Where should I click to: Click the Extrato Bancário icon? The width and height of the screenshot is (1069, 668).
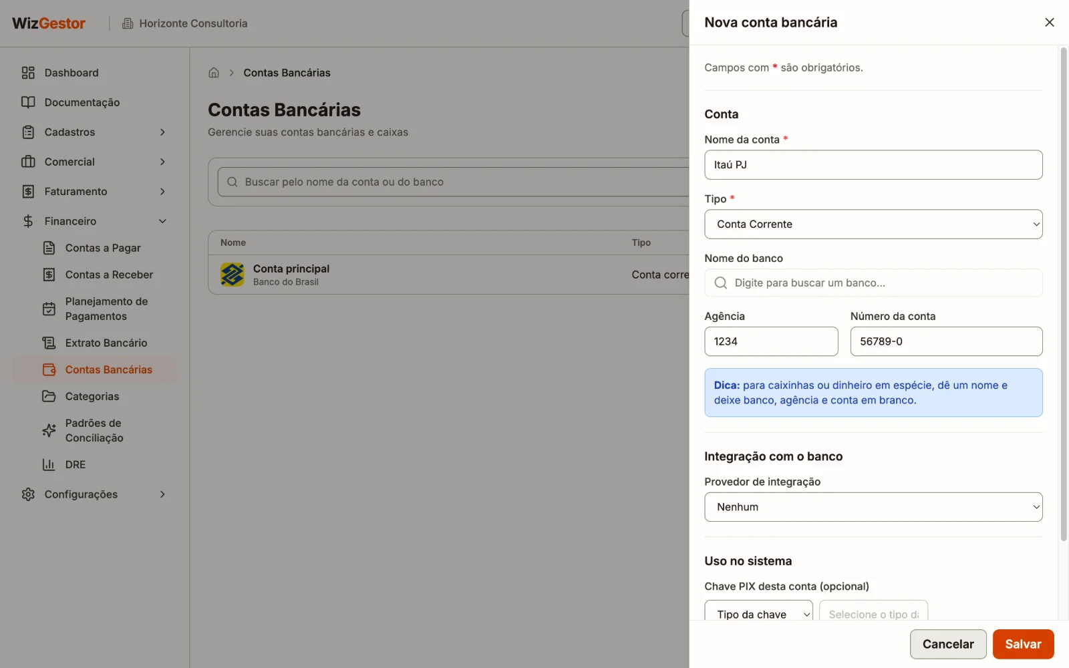pos(49,343)
